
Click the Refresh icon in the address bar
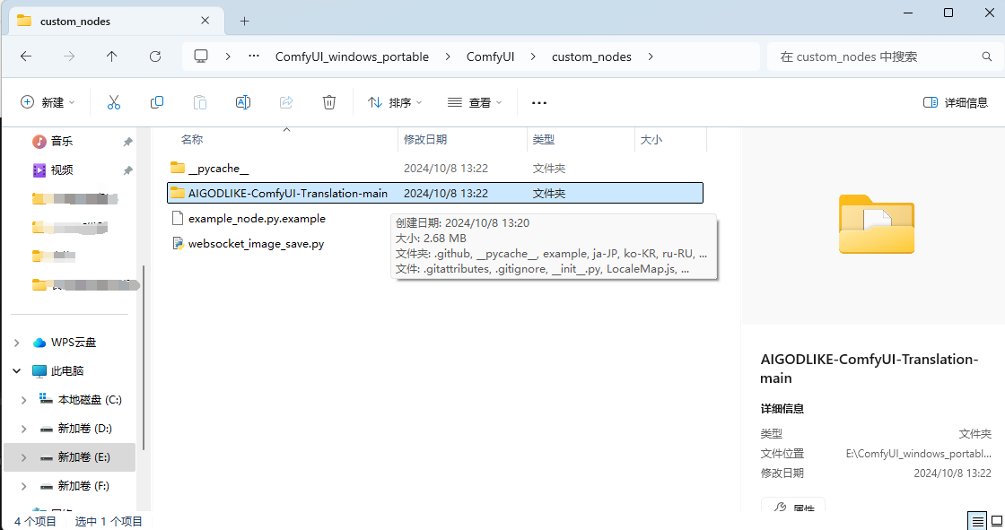click(154, 56)
